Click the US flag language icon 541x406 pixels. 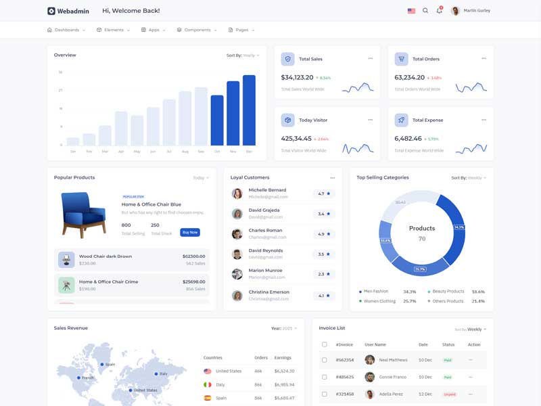[x=411, y=11]
